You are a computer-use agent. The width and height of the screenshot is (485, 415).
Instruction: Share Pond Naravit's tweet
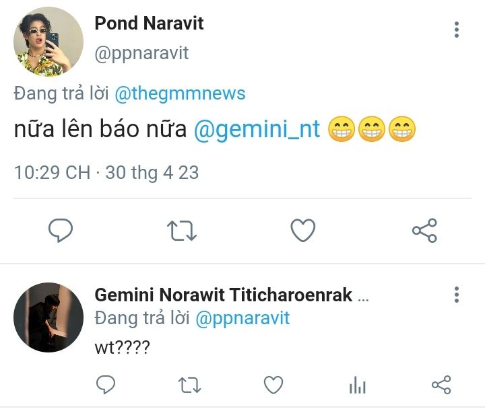[x=424, y=230]
